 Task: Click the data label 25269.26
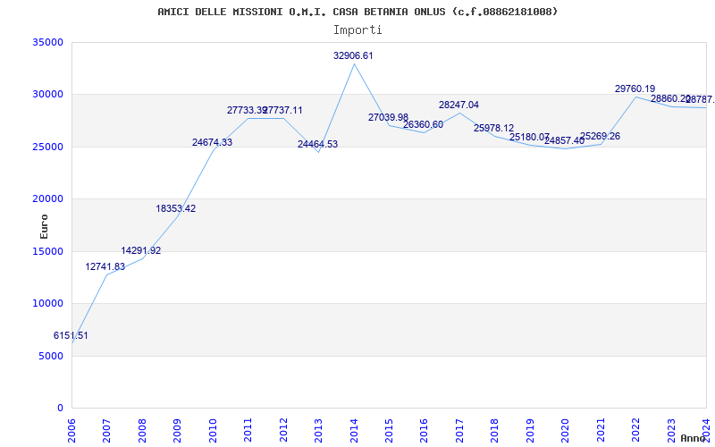click(x=600, y=137)
